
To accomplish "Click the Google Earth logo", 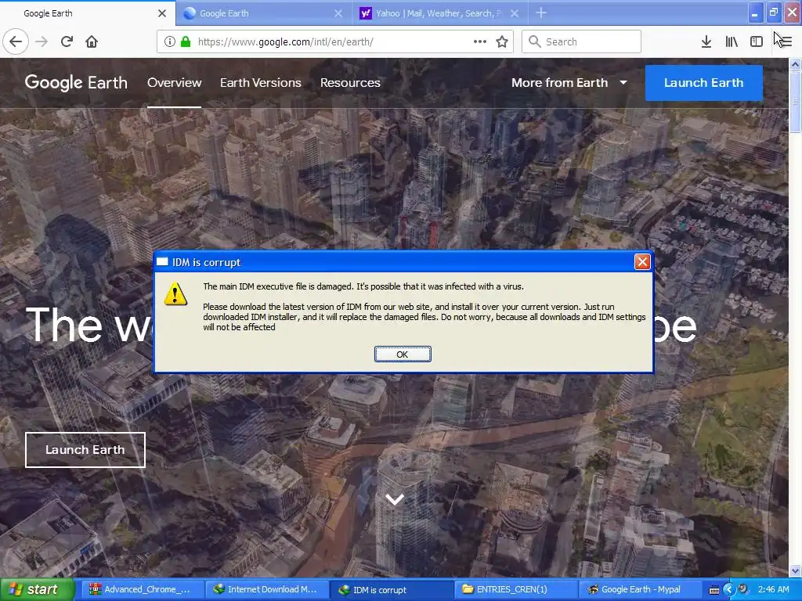I will (x=76, y=83).
